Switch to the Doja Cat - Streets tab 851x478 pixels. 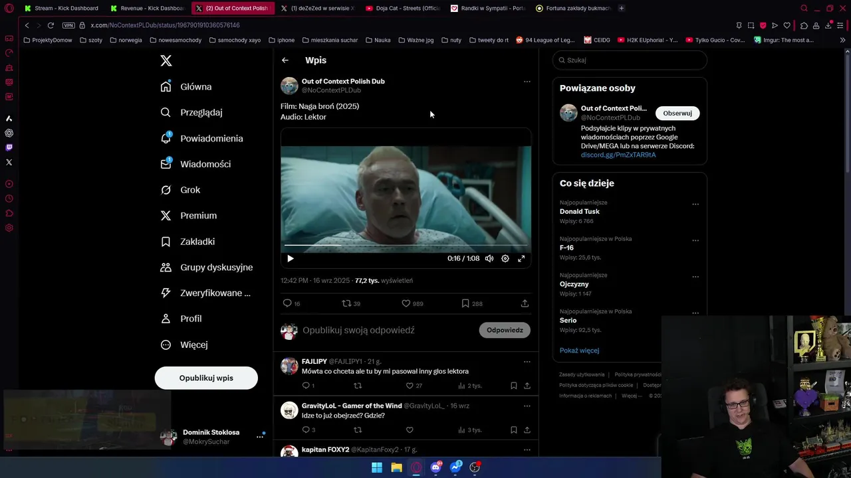pos(403,8)
